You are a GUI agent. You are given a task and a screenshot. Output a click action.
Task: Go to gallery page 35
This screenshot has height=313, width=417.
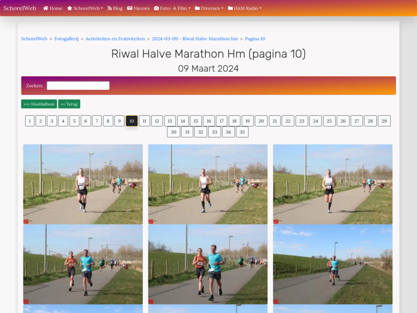click(242, 132)
